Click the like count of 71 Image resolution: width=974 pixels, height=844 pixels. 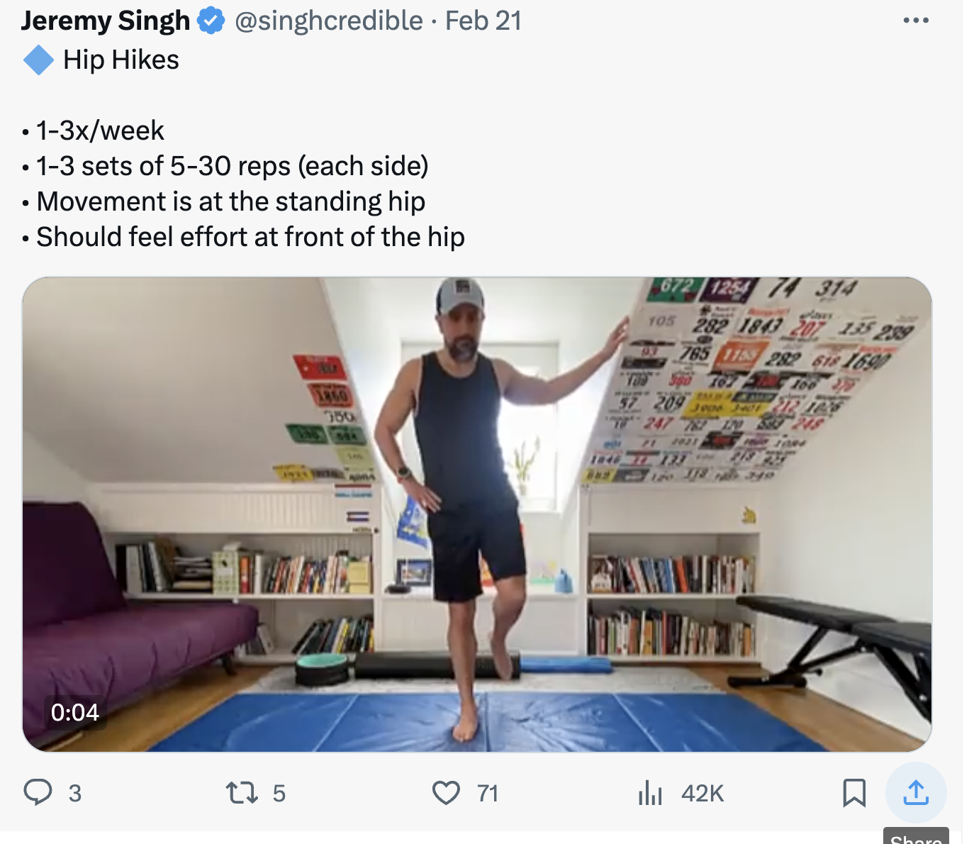(x=488, y=793)
